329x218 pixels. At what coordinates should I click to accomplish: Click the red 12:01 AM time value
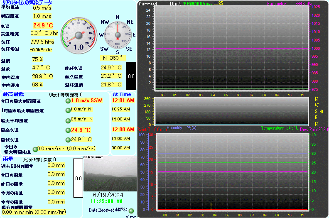(x=123, y=100)
